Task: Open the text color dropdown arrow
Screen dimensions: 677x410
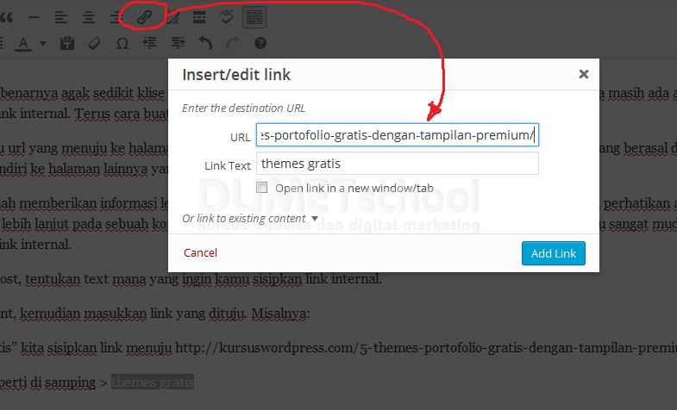Action: click(x=43, y=44)
